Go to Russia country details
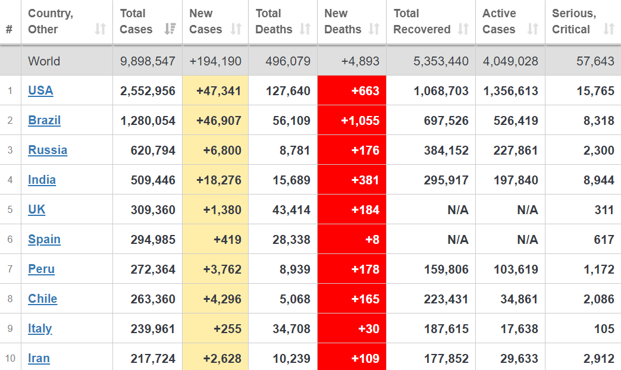This screenshot has width=621, height=370. [x=48, y=150]
